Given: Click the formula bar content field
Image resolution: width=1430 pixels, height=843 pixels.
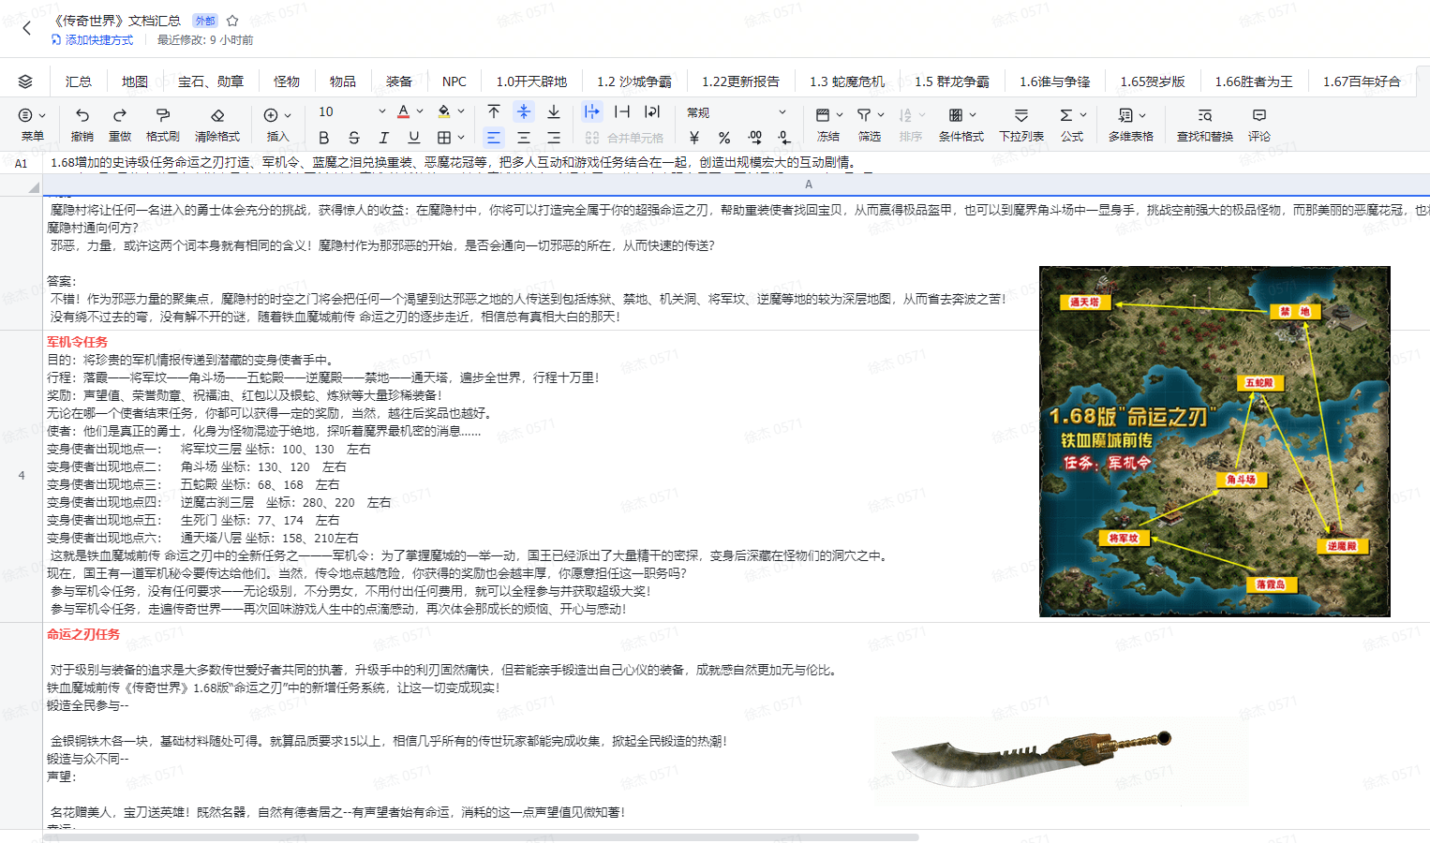Looking at the screenshot, I should pos(736,163).
